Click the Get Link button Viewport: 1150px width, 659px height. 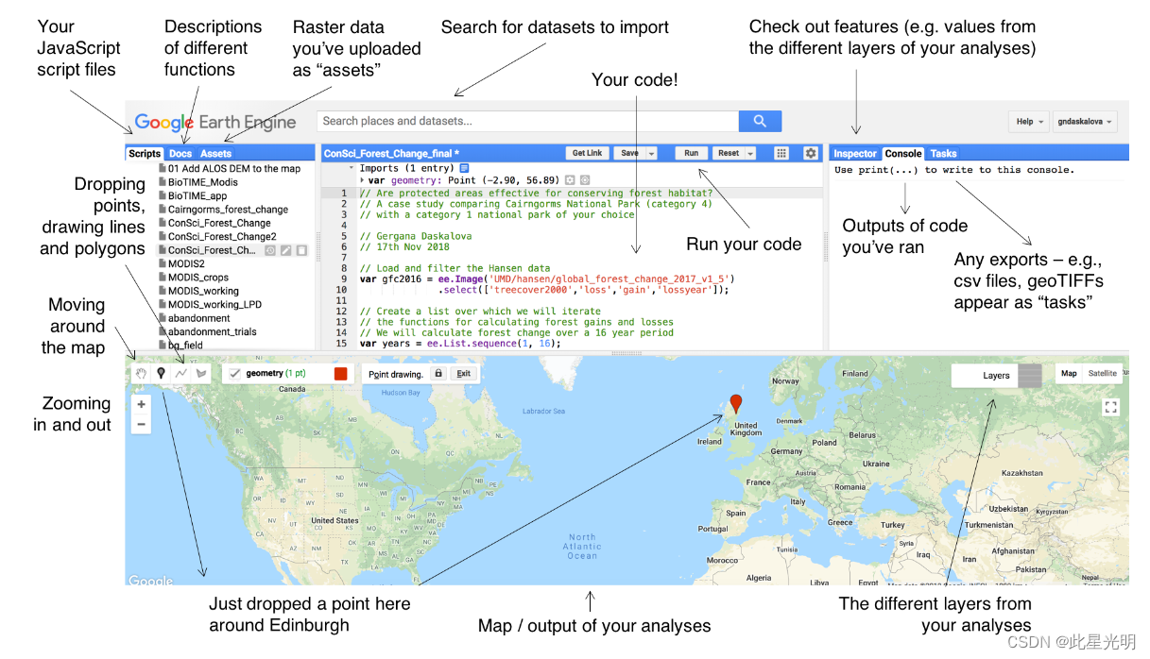587,153
